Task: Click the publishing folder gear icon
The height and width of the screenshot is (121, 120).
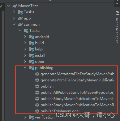Action: click(x=32, y=68)
